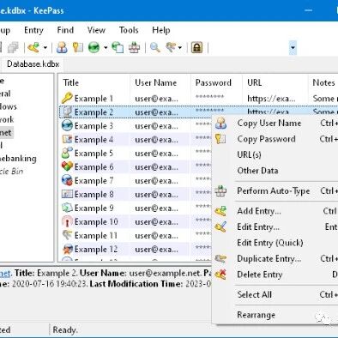The height and width of the screenshot is (338, 338).
Task: Click Copy URL to clipboard toolbar icon
Action: click(x=118, y=47)
